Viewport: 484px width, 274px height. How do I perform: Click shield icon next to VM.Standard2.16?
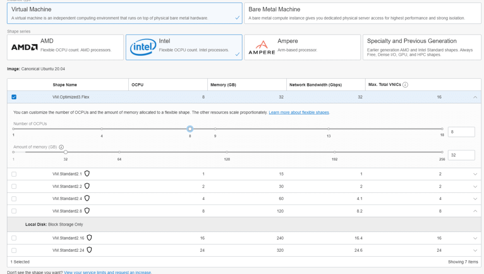click(89, 238)
